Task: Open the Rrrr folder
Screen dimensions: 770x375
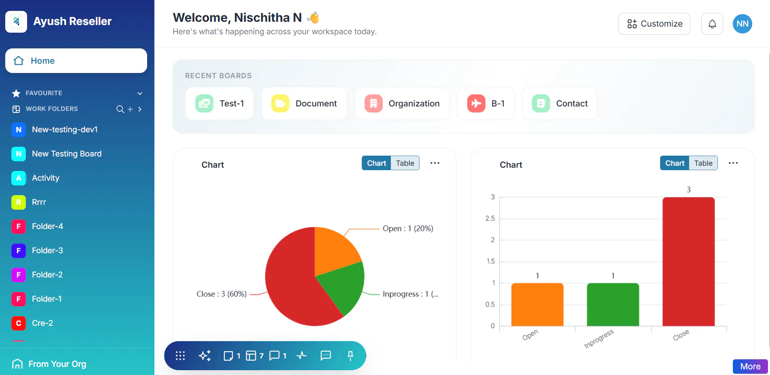Action: click(x=77, y=202)
